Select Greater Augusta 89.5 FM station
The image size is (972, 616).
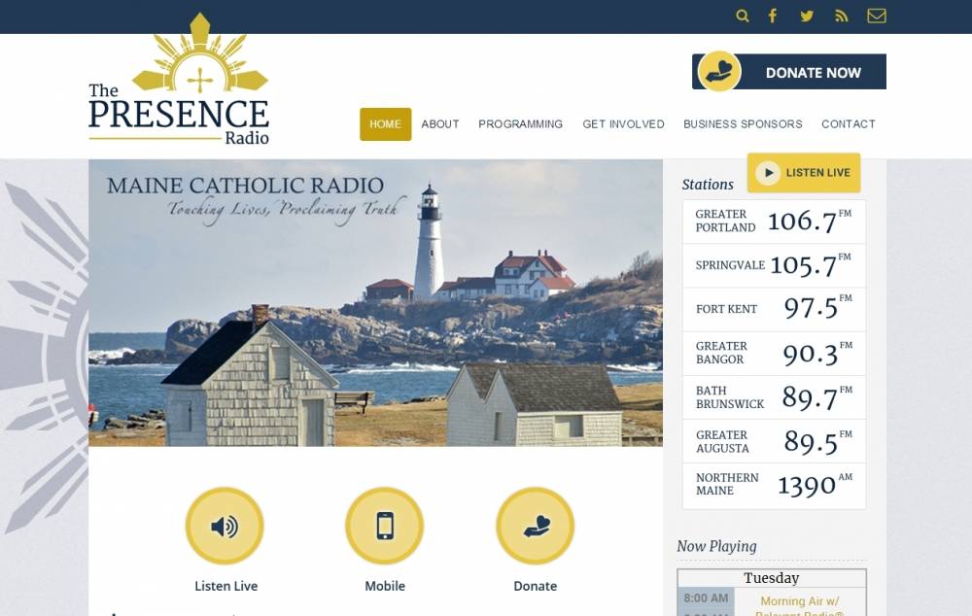click(774, 441)
